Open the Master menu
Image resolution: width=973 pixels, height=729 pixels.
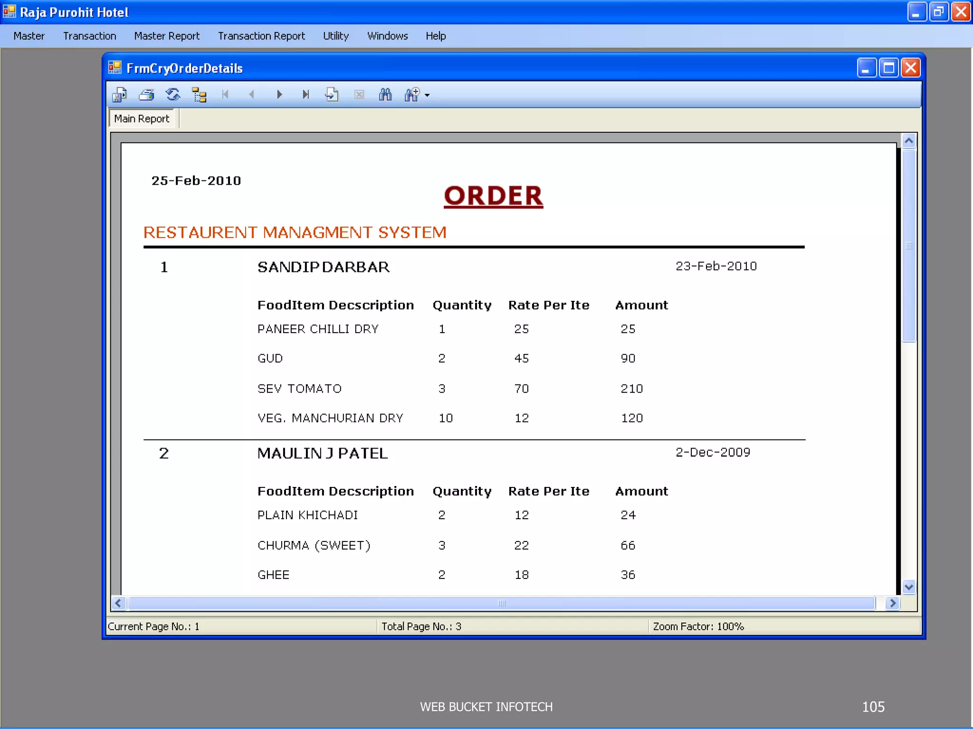pos(29,36)
